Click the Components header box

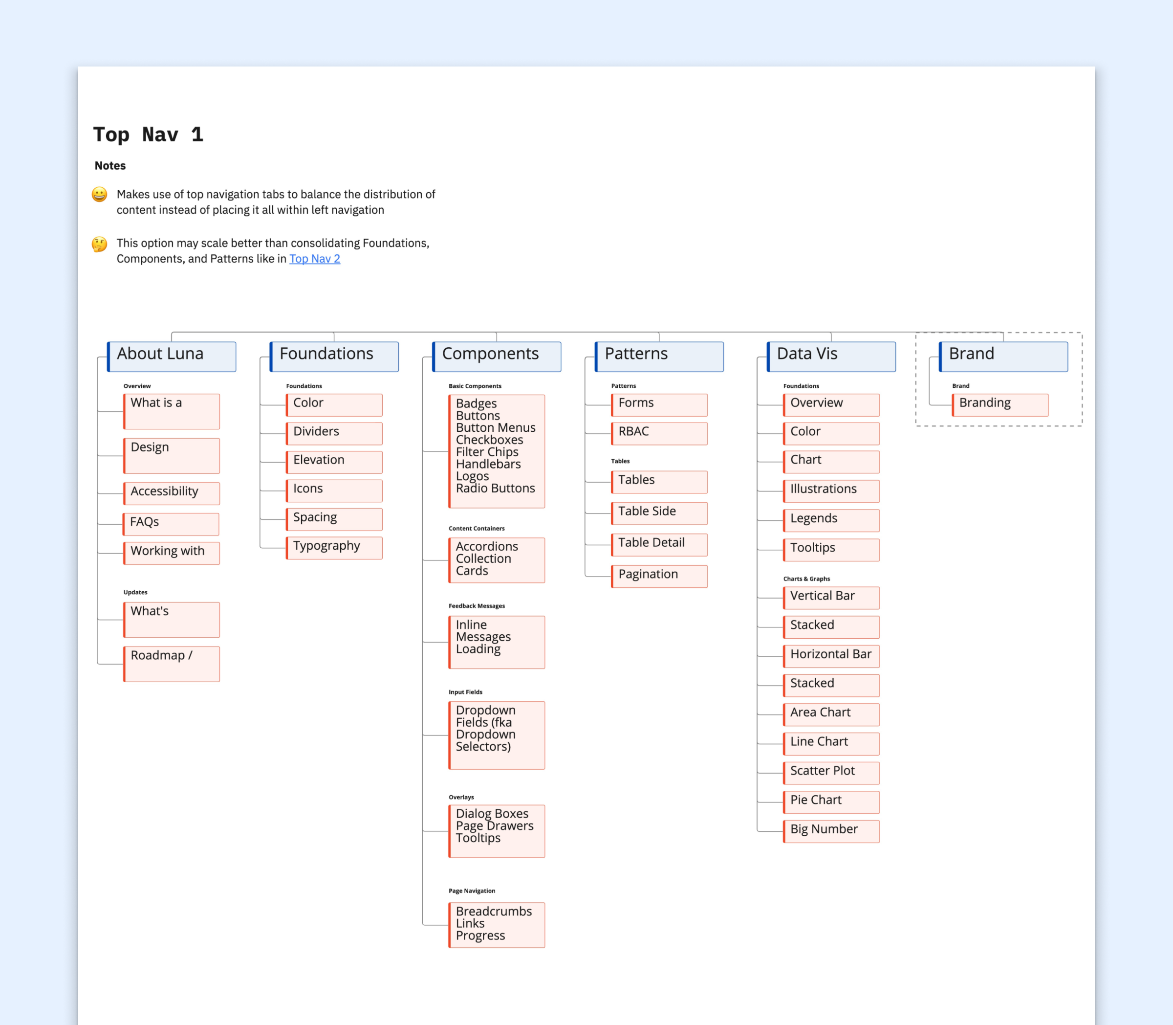(497, 357)
